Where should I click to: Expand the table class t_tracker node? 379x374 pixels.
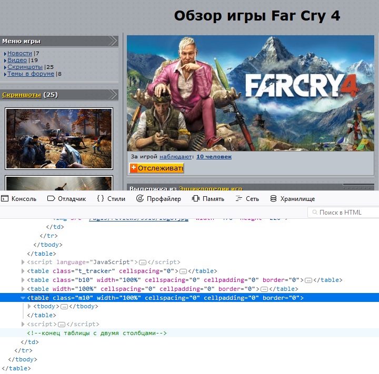click(23, 271)
